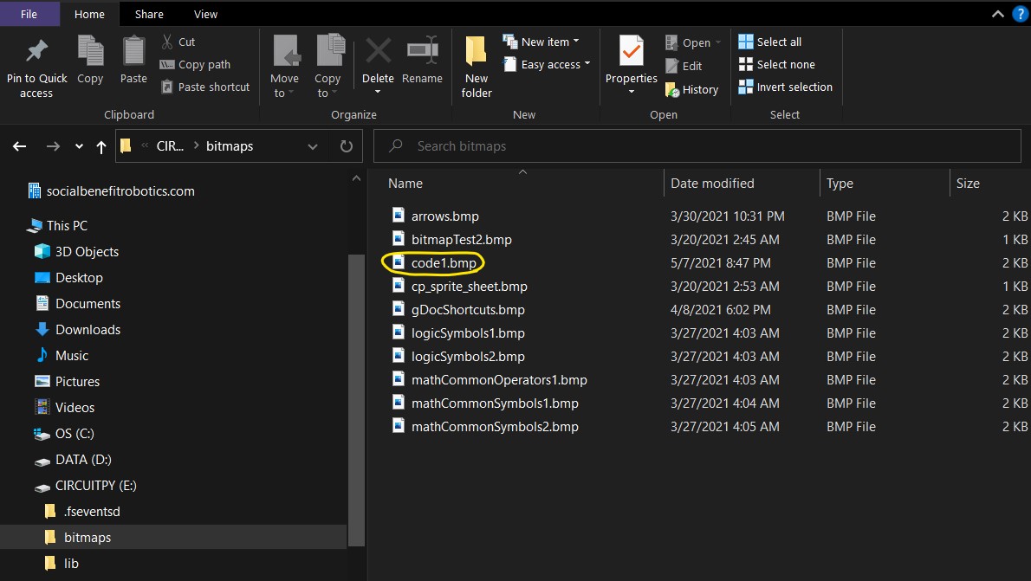
Task: Go back with the left arrow
Action: (x=20, y=146)
